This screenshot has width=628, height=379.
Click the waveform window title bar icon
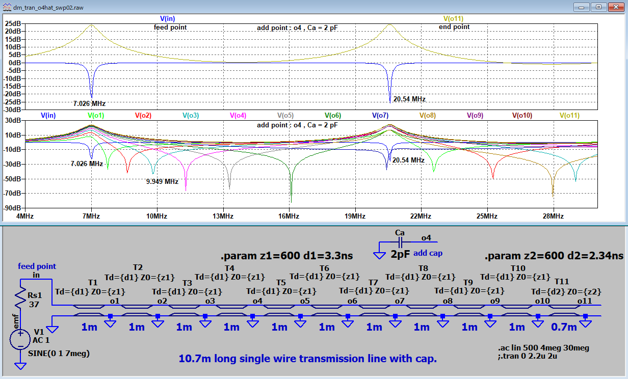(6, 7)
